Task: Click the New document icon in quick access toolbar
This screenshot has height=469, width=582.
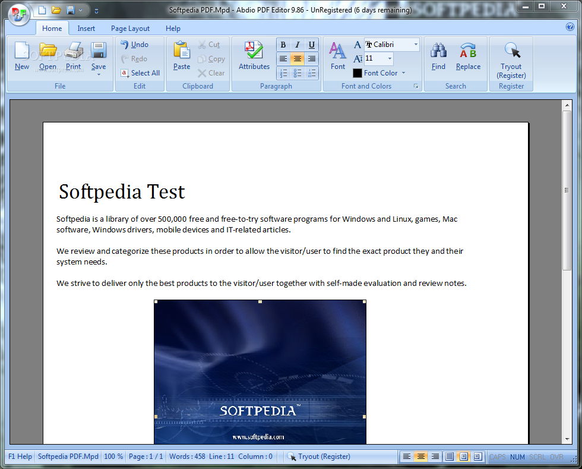Action: point(42,10)
